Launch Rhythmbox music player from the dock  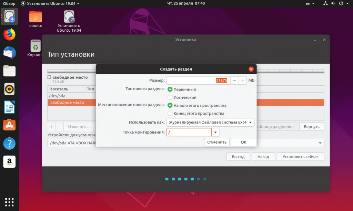9,89
